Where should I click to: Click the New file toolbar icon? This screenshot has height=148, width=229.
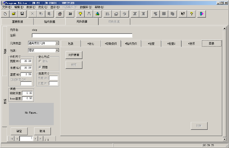(x=5, y=14)
